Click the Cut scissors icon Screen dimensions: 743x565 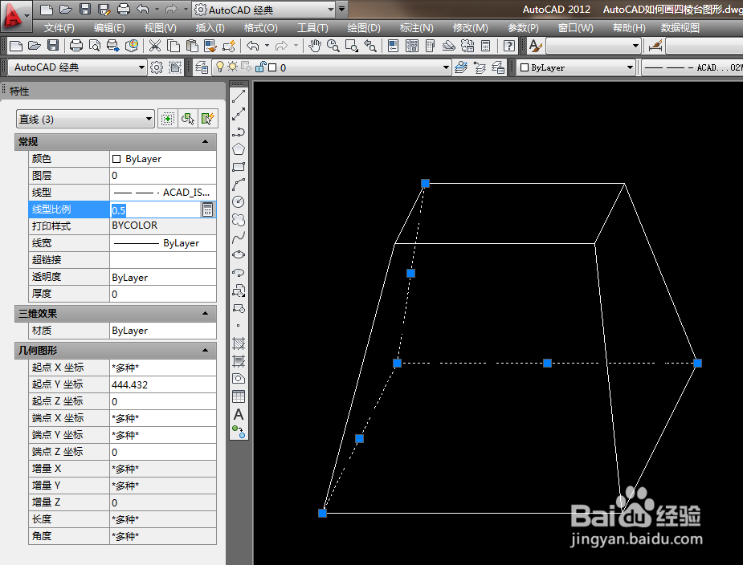(155, 46)
